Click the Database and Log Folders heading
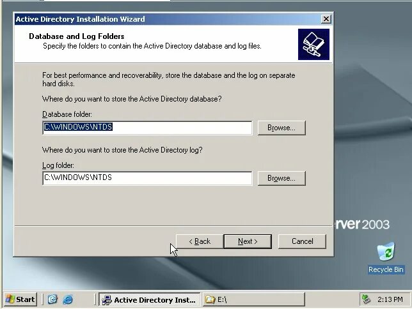This screenshot has width=412, height=309. 77,36
